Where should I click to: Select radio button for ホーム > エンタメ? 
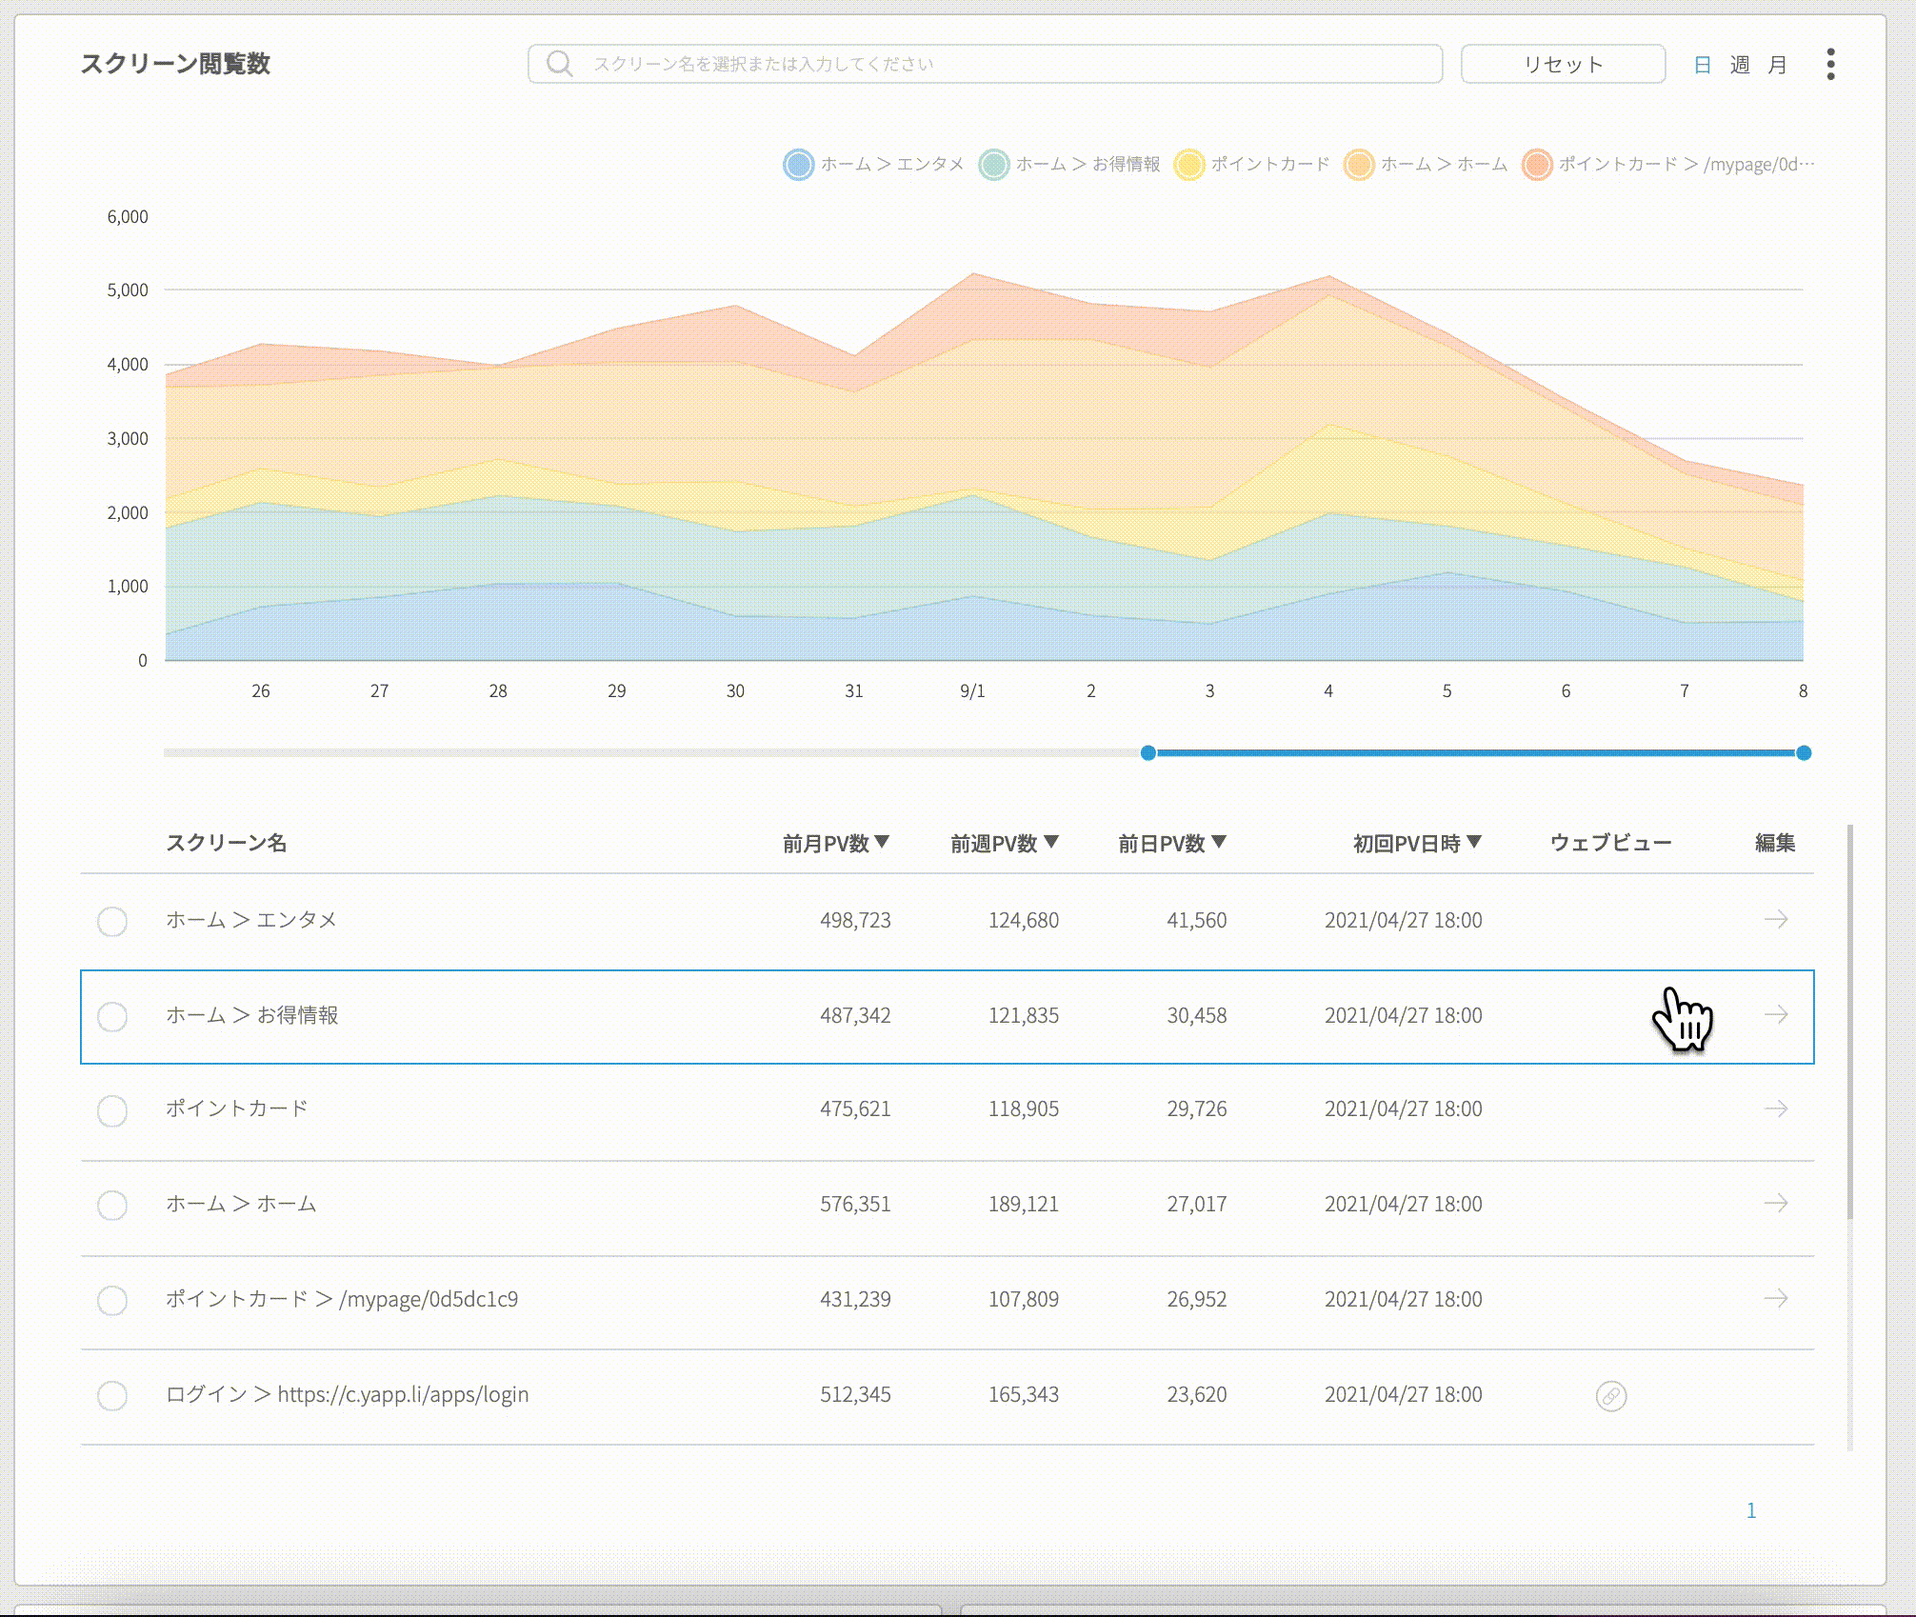pyautogui.click(x=112, y=921)
